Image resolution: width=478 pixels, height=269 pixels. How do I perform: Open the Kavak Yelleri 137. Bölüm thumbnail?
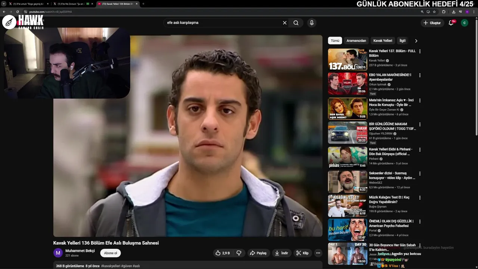click(x=348, y=59)
